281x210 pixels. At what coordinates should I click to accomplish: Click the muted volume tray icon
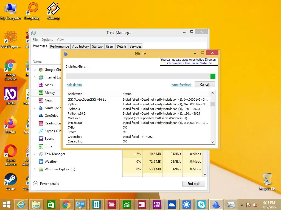click(x=255, y=205)
